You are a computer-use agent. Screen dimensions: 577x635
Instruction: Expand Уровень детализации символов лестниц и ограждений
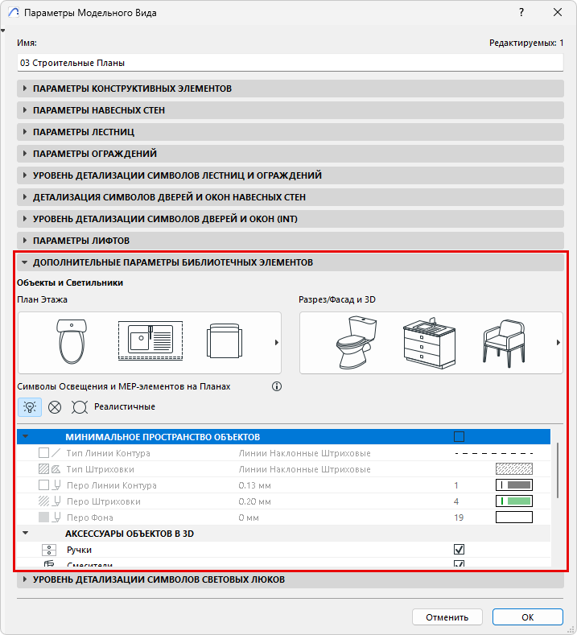(x=291, y=175)
